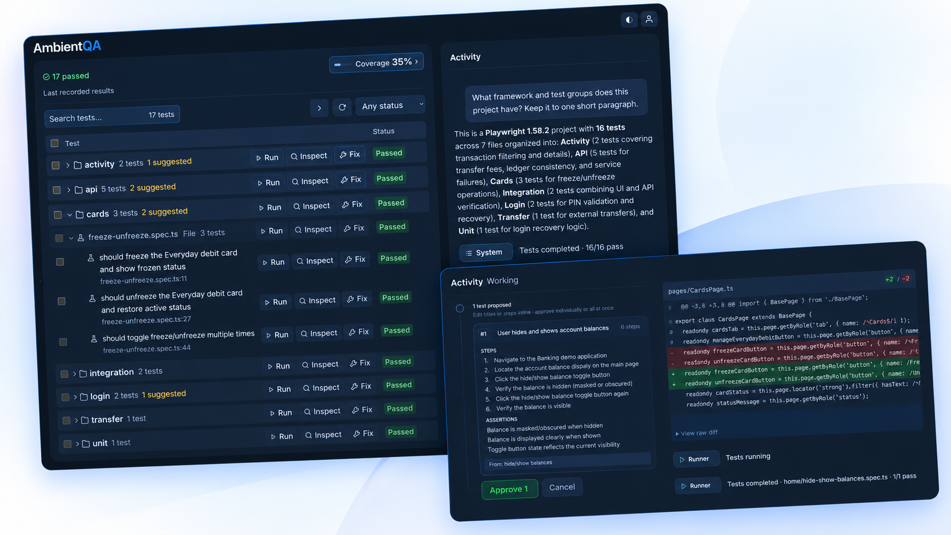The width and height of the screenshot is (951, 535).
Task: Click the right-arrow icon beside refresh
Action: coord(319,107)
